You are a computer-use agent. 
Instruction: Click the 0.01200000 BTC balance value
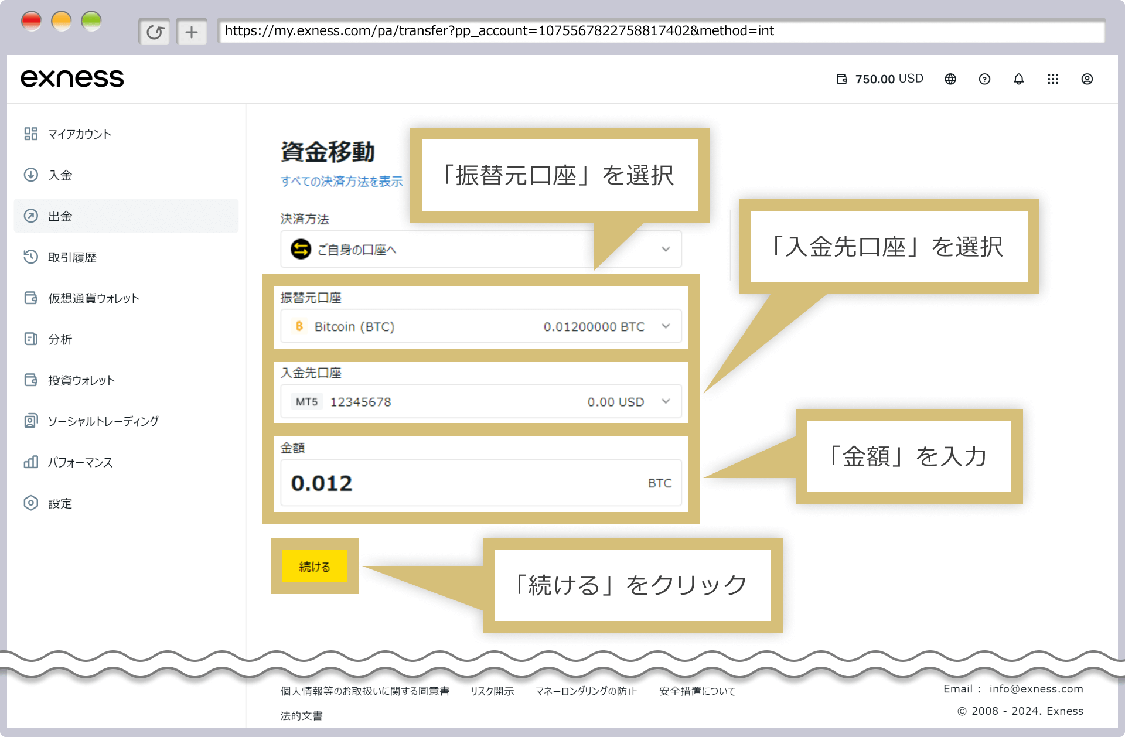tap(594, 326)
